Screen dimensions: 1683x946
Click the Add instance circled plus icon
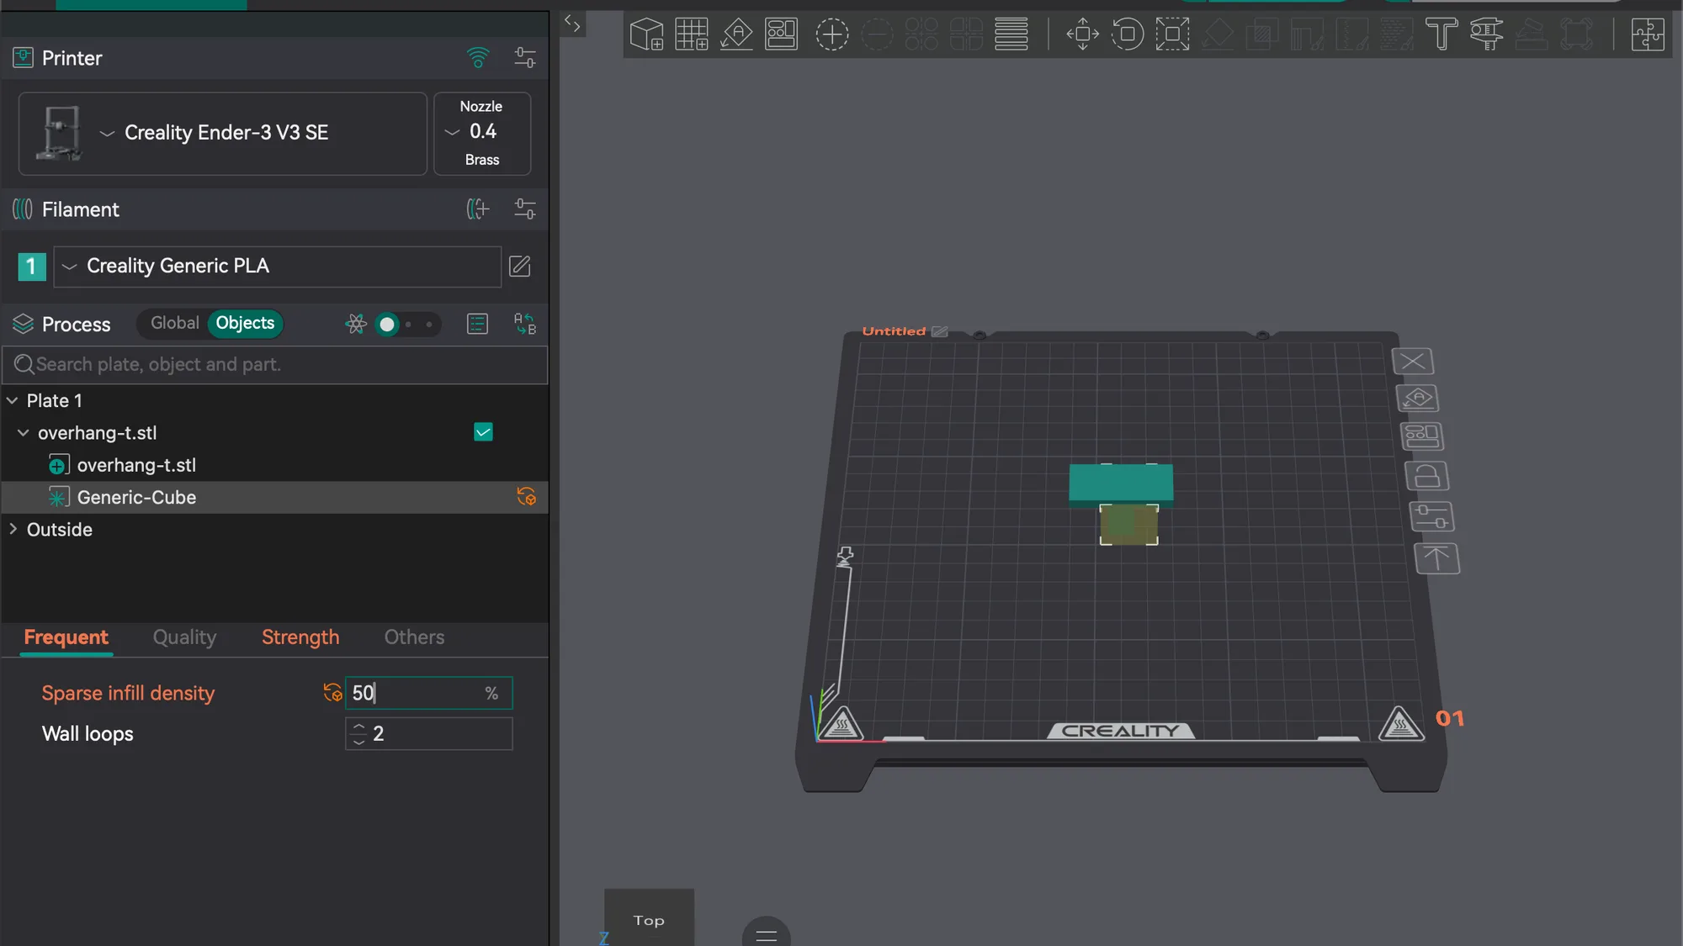coord(831,34)
